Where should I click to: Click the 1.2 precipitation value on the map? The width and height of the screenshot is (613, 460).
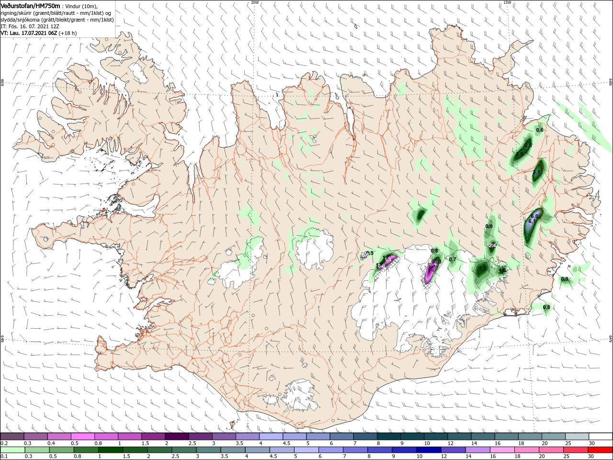pos(482,269)
